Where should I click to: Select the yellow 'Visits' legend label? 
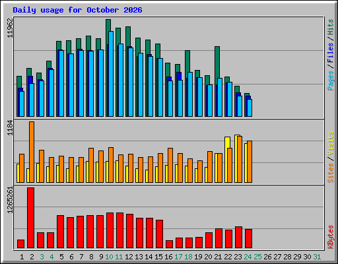point(330,143)
